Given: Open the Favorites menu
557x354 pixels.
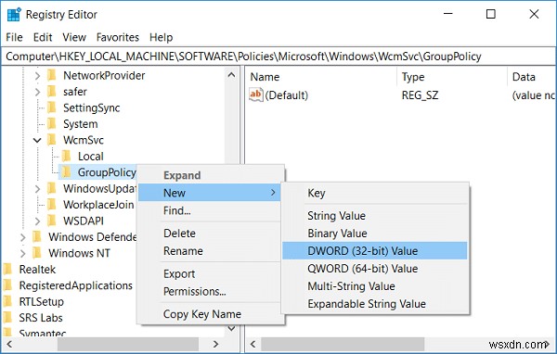Looking at the screenshot, I should point(118,37).
